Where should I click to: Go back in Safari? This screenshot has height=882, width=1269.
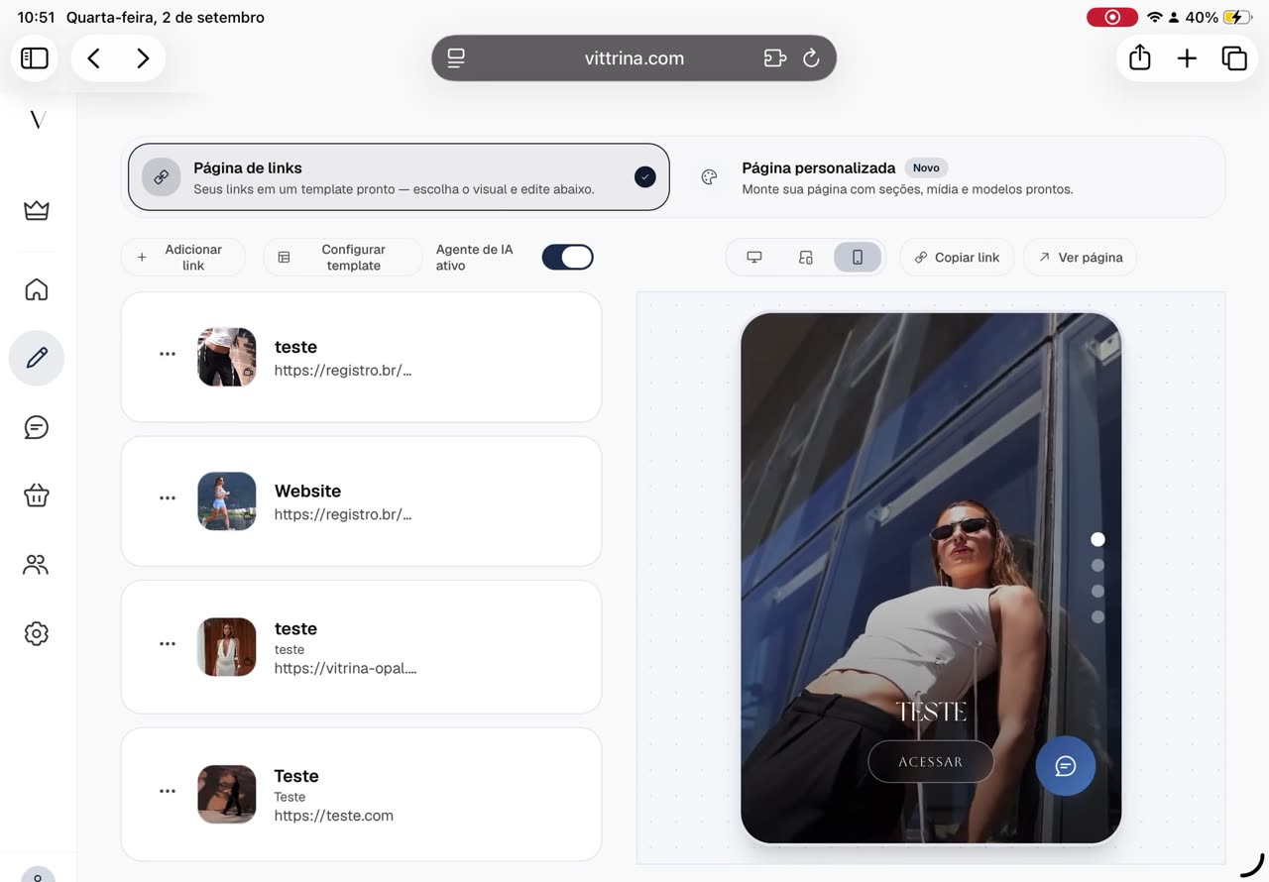click(x=93, y=58)
